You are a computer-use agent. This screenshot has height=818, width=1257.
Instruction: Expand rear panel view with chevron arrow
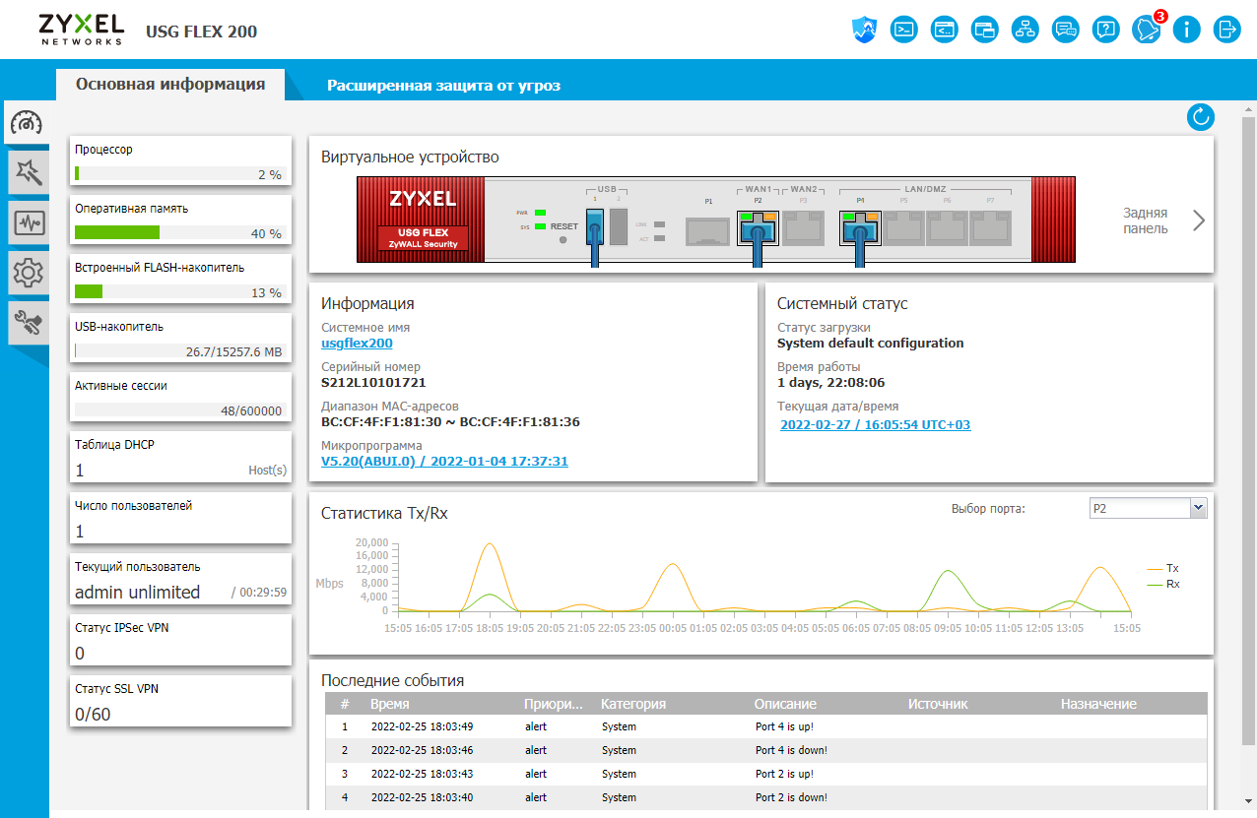click(1199, 220)
